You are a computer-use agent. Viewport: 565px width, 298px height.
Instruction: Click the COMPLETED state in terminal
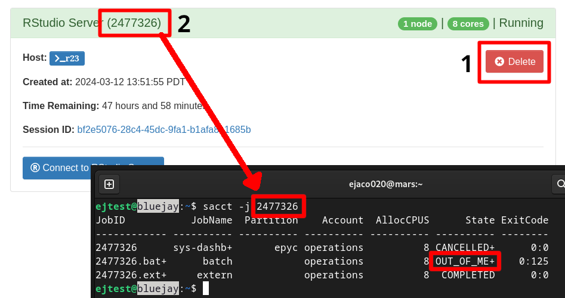coord(468,275)
